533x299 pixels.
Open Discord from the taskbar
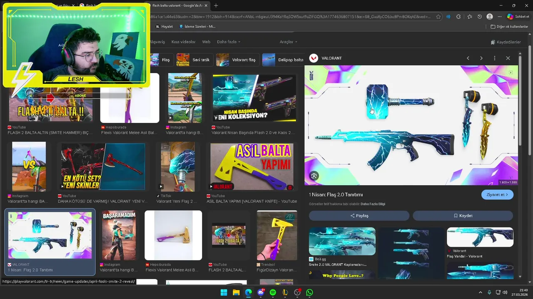[x=261, y=292]
